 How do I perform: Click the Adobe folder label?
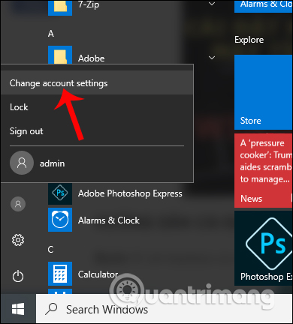coord(92,58)
